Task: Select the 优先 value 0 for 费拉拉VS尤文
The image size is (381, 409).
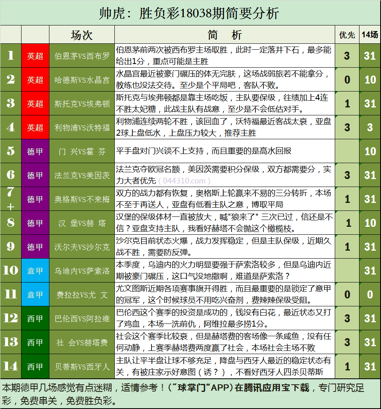Action: coord(347,294)
